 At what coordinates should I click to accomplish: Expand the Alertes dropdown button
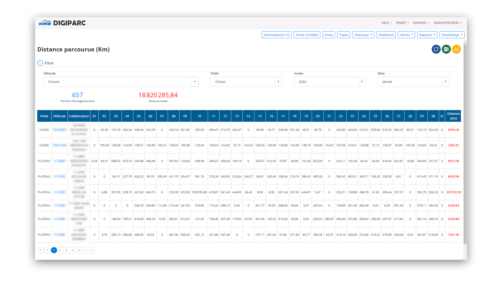point(406,35)
